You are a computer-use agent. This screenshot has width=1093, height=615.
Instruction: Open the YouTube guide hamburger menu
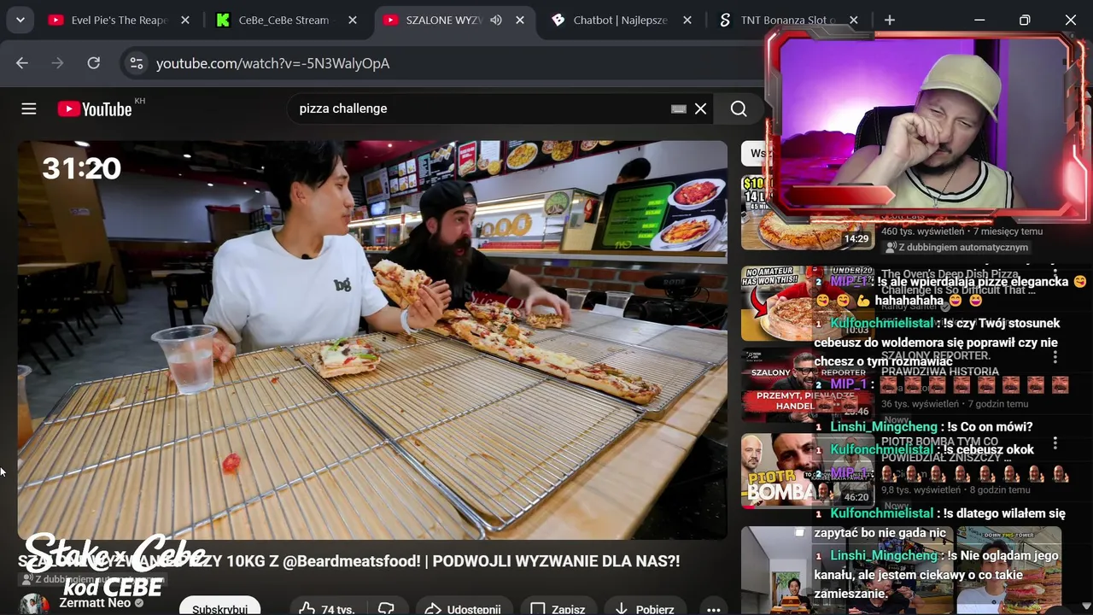29,108
